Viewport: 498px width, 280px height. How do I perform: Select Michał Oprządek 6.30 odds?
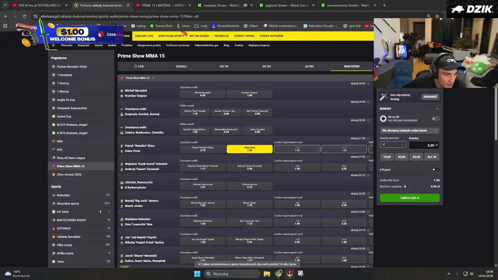tap(203, 94)
